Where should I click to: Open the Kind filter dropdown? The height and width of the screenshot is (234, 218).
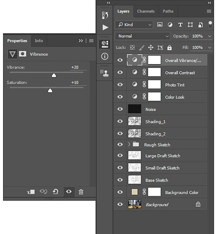click(134, 25)
